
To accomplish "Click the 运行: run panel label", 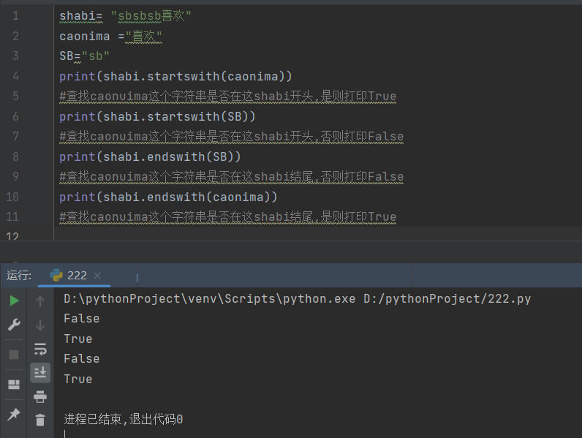I will (x=19, y=276).
